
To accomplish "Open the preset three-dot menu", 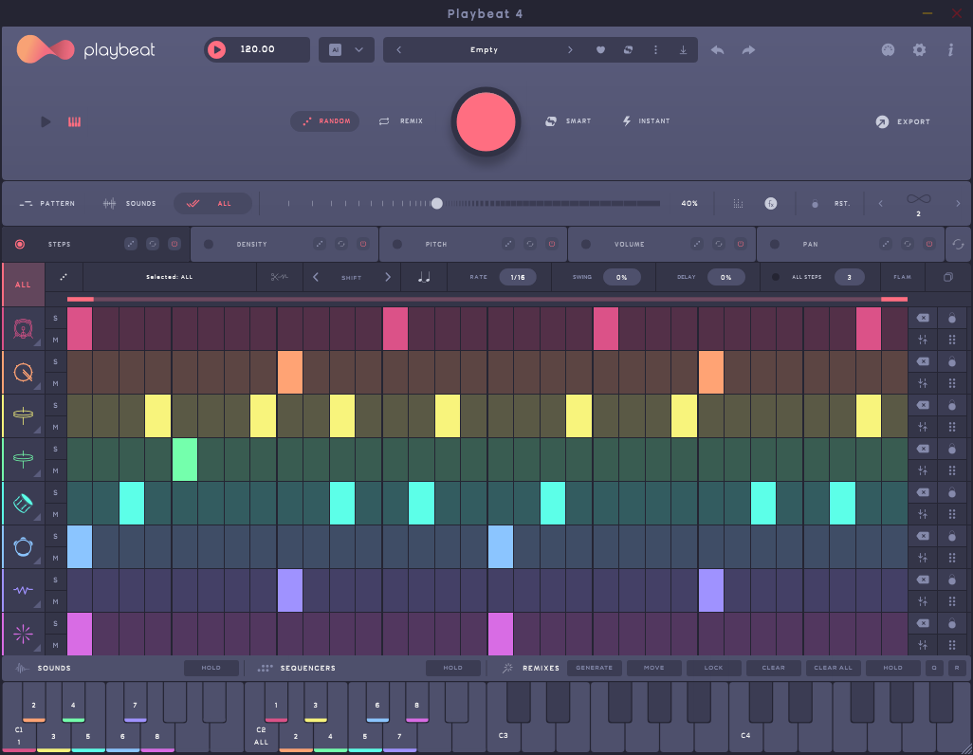I will click(x=655, y=49).
